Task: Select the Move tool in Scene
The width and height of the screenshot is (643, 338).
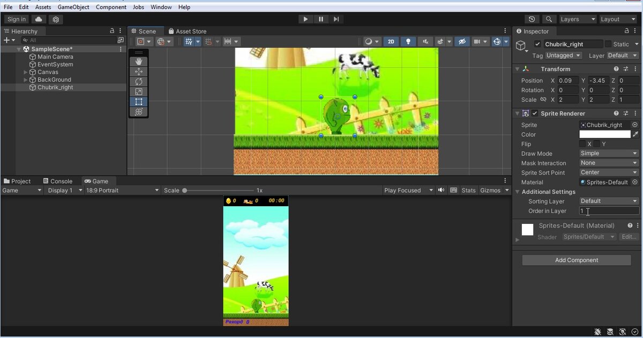Action: 139,72
